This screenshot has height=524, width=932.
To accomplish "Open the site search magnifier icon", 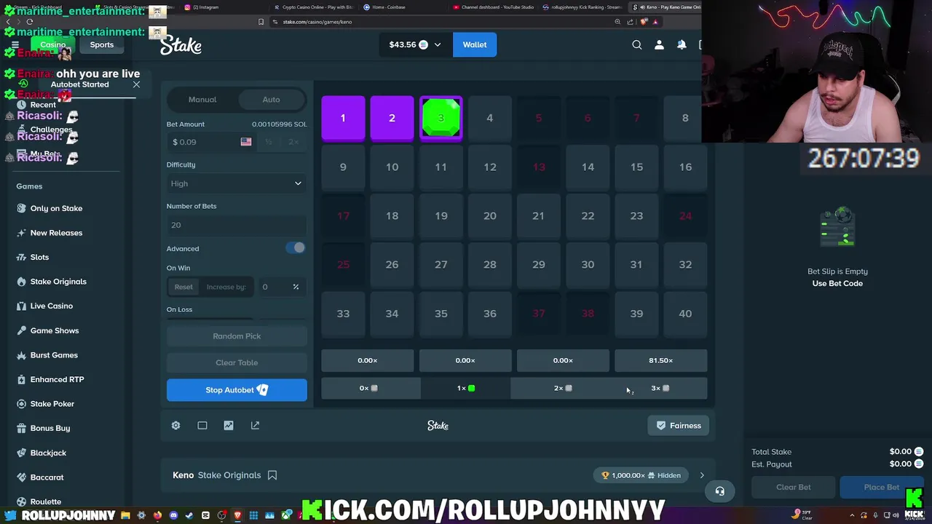I will coord(637,45).
